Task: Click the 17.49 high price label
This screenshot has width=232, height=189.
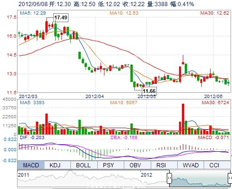Action: pos(61,17)
